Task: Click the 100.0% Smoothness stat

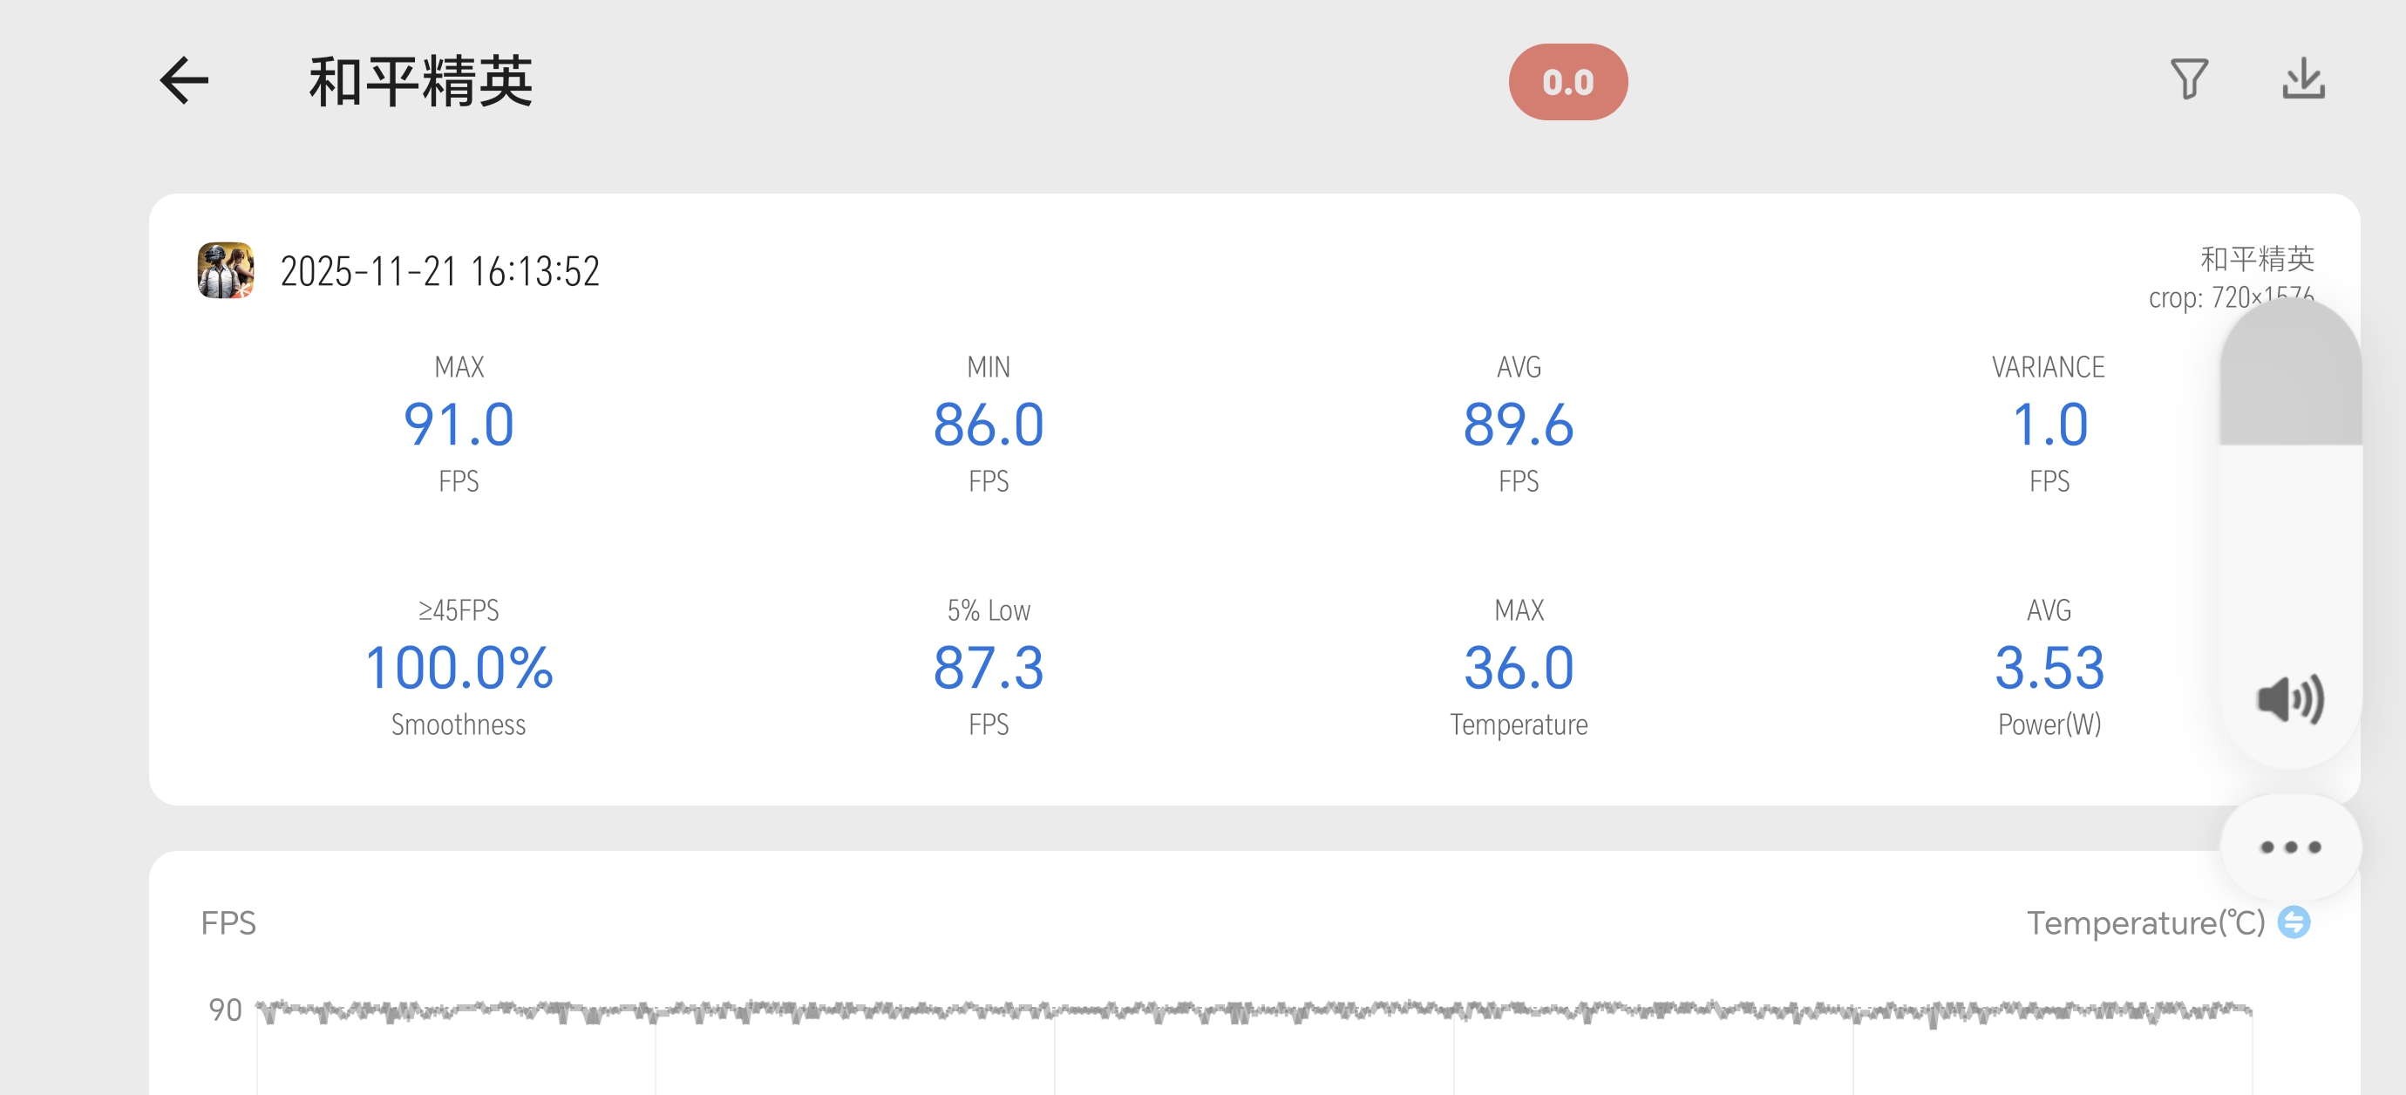Action: point(459,669)
